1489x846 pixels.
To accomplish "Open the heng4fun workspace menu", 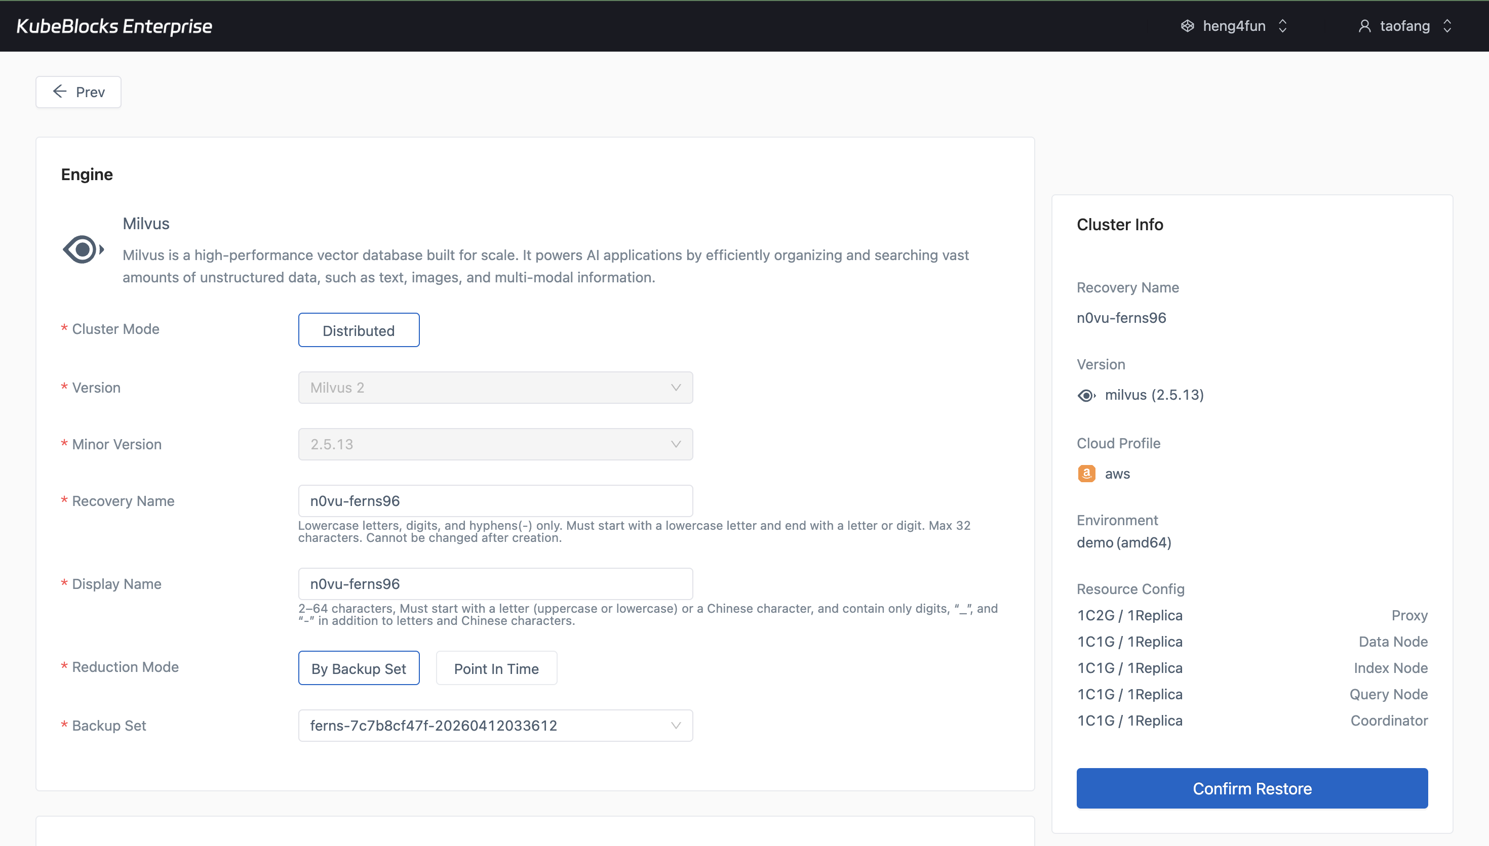I will [x=1234, y=26].
